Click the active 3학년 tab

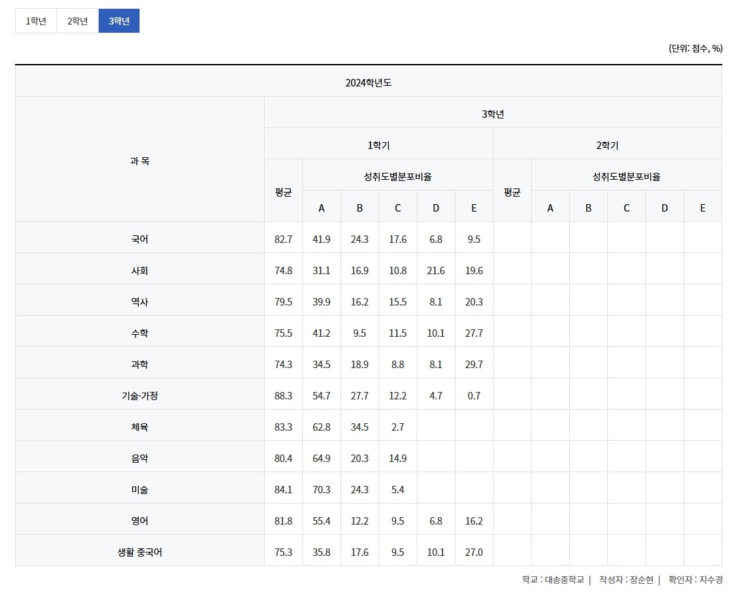point(119,21)
